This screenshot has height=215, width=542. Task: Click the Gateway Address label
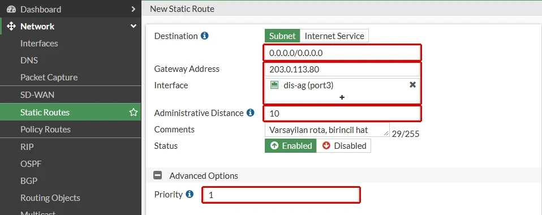tap(187, 69)
